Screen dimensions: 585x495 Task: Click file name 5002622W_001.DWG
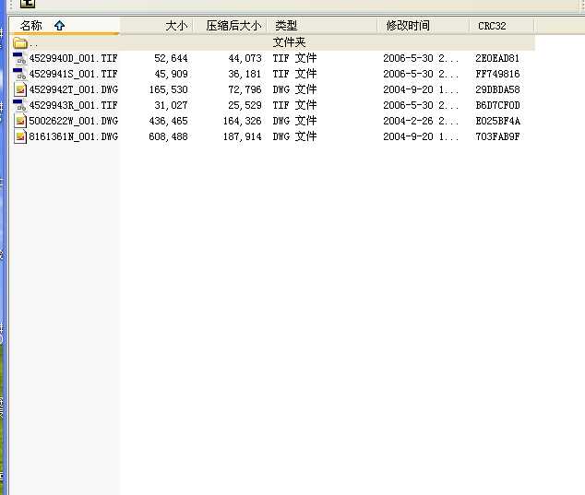(74, 121)
